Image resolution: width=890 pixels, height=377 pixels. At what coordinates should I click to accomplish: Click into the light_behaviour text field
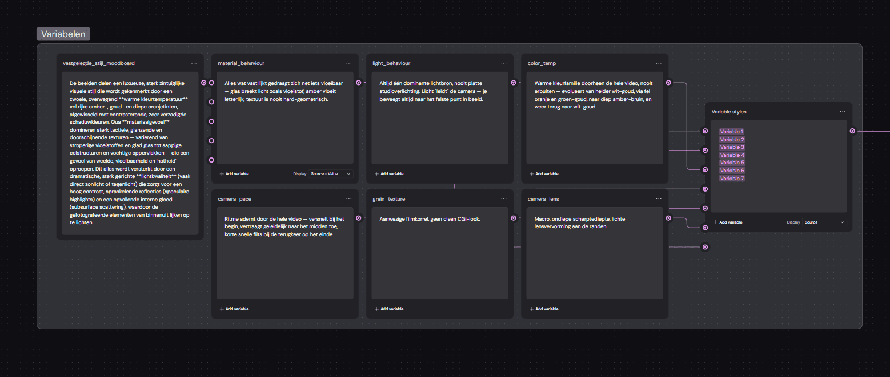(440, 118)
